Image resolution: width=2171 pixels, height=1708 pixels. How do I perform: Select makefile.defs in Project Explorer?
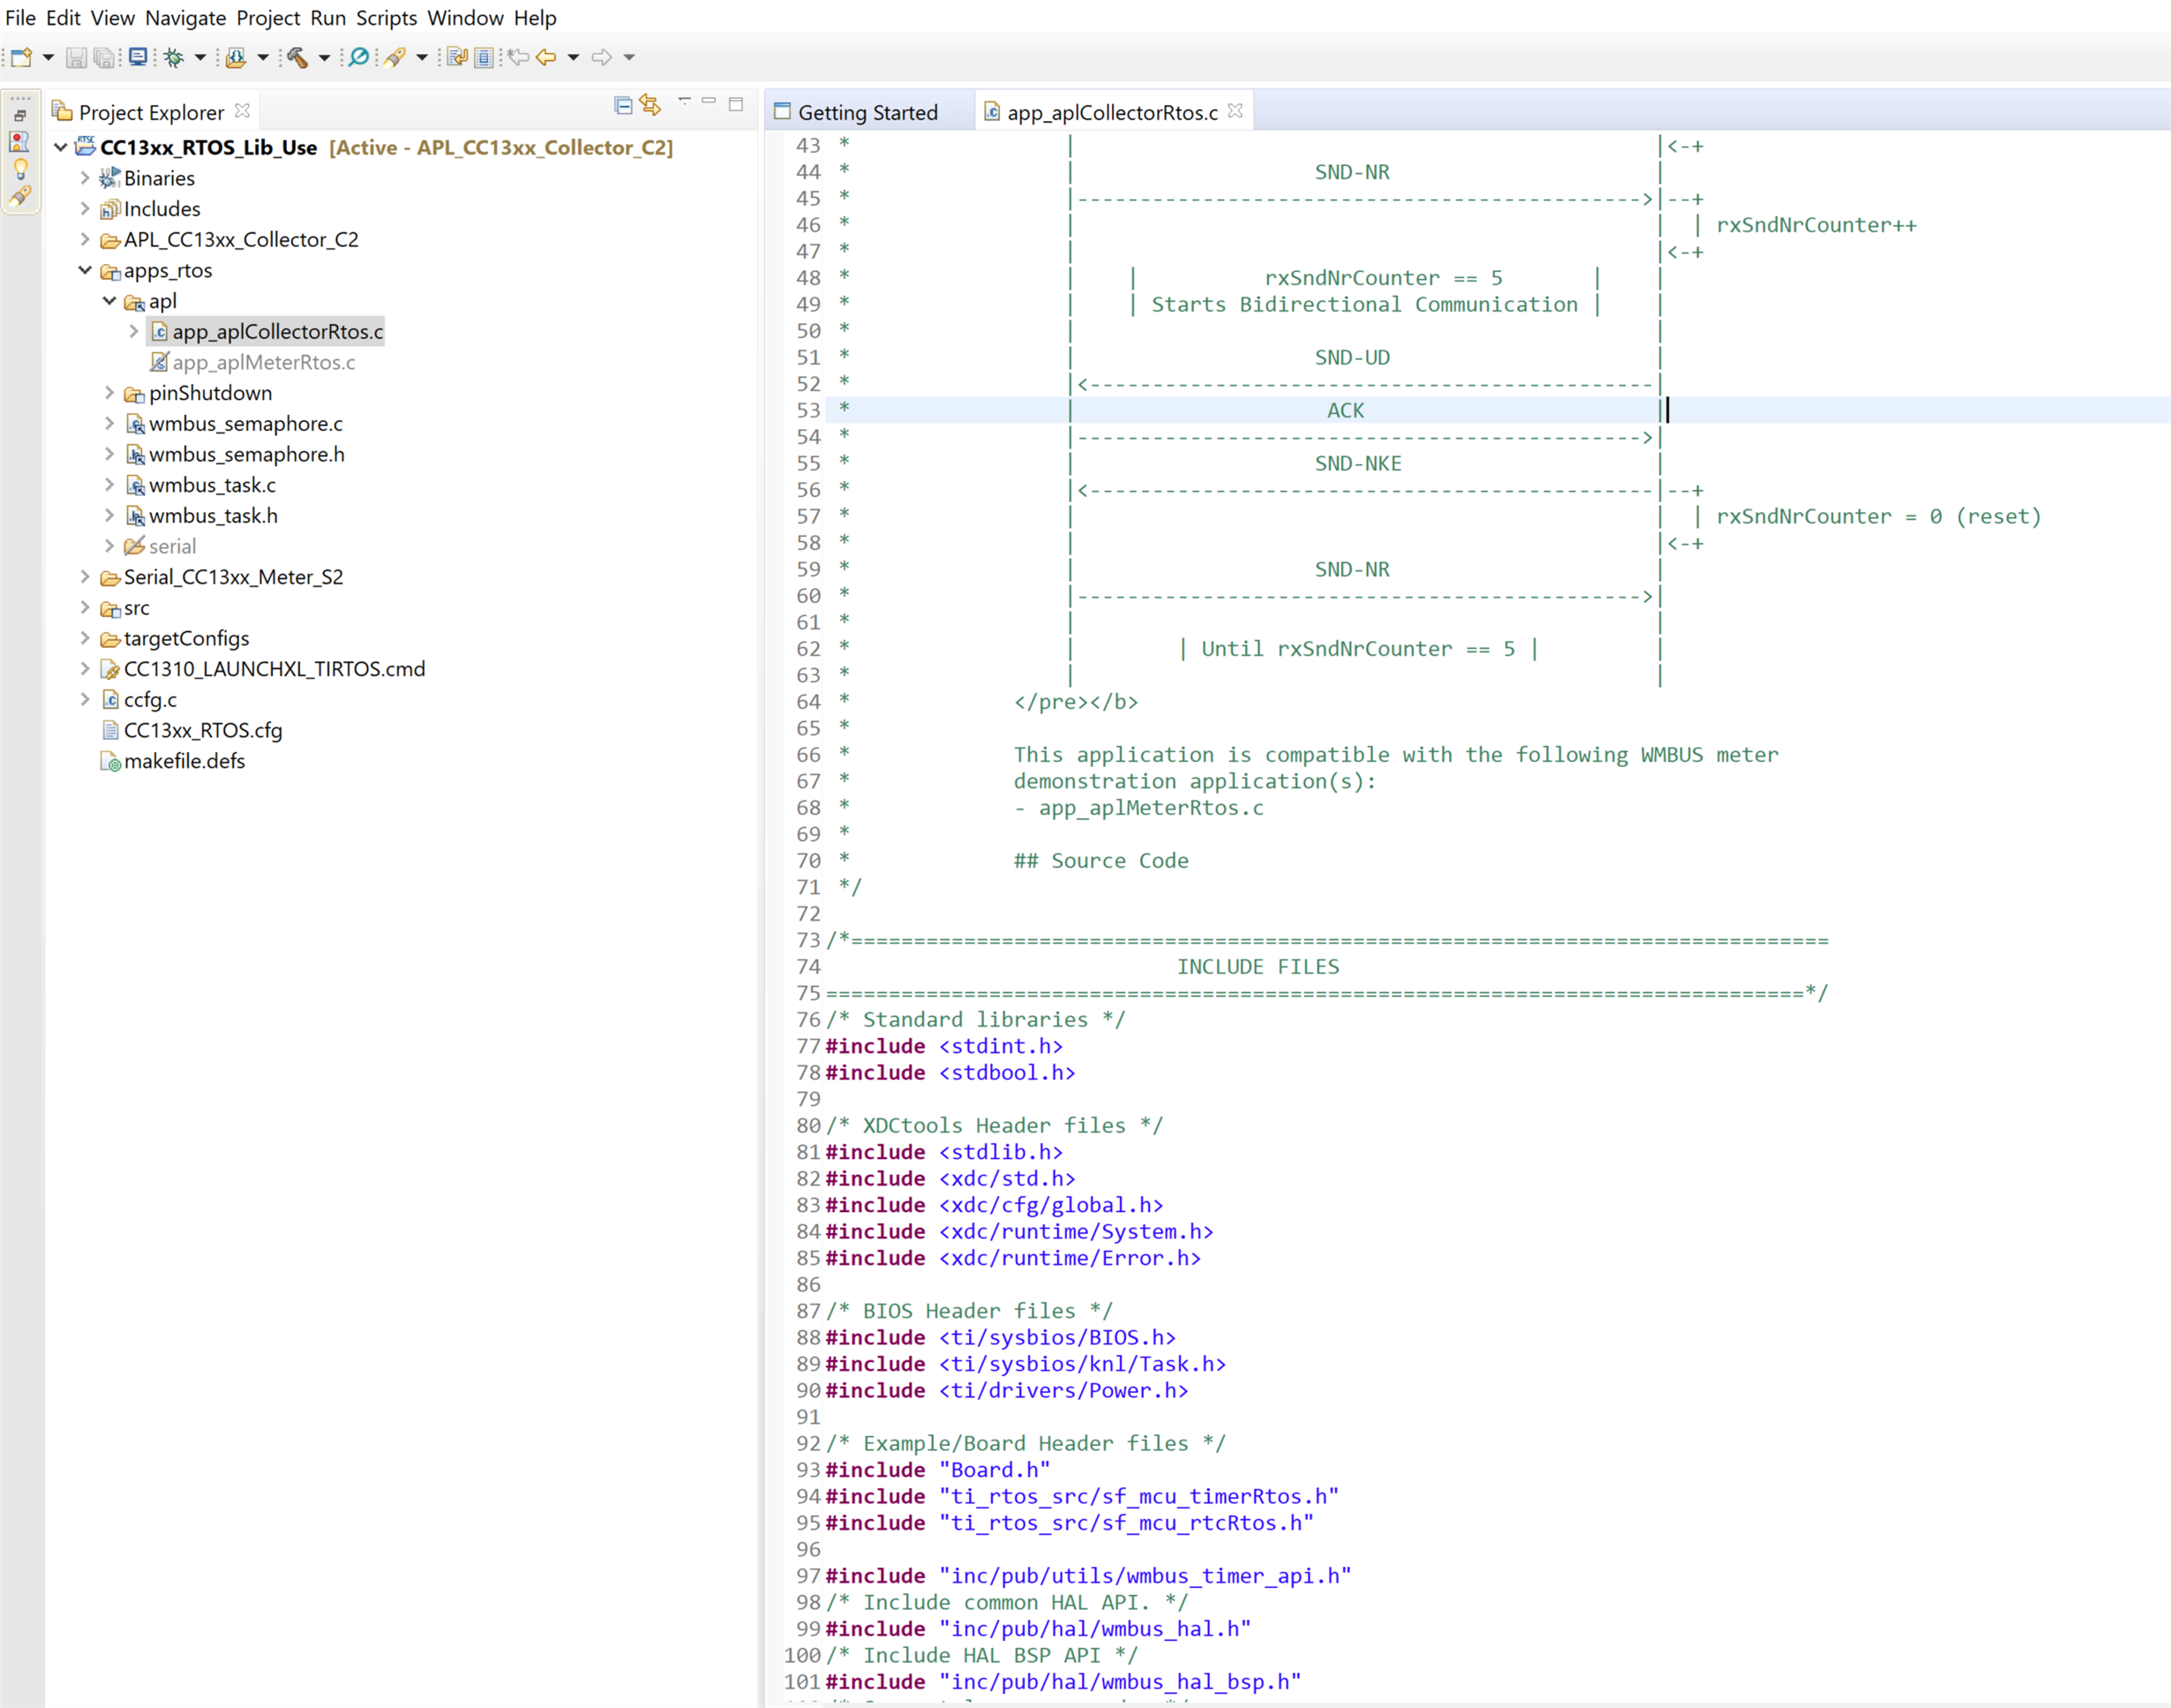click(x=184, y=761)
